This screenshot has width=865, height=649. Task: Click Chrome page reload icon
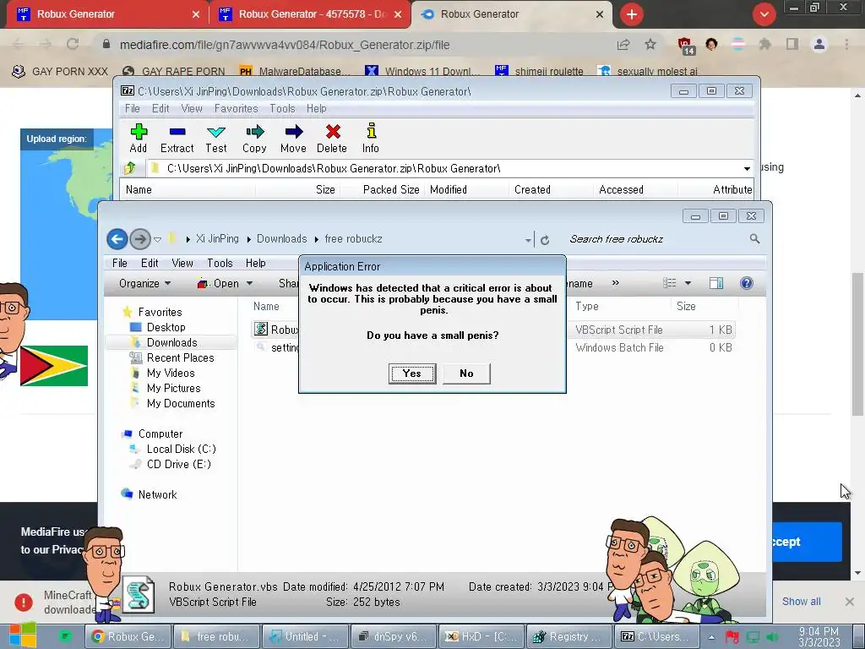tap(73, 44)
